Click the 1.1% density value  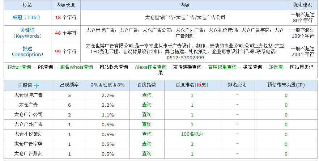coord(108,115)
